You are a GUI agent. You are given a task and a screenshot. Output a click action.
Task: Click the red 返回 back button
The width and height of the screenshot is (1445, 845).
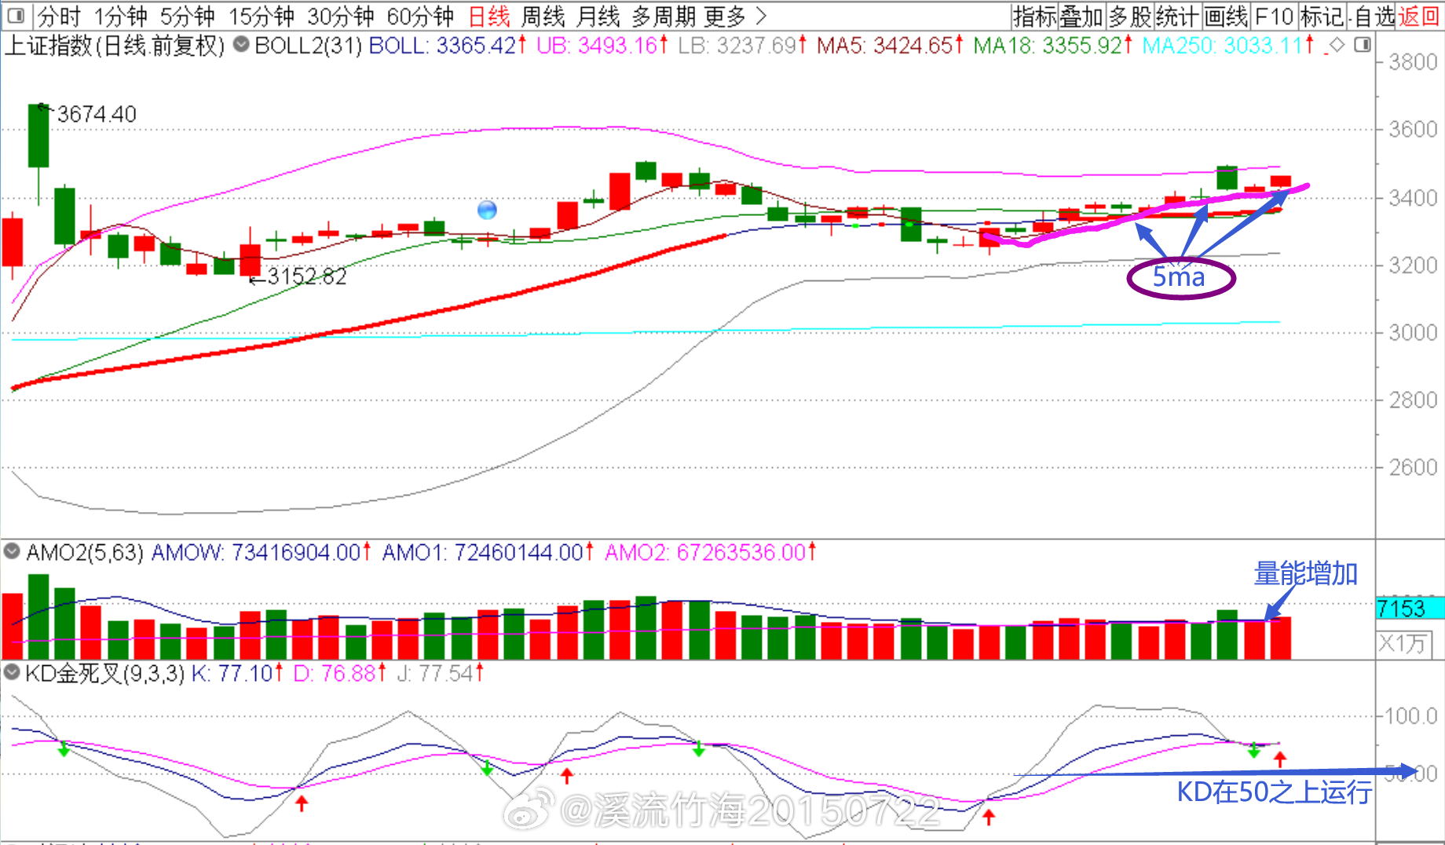(1420, 16)
